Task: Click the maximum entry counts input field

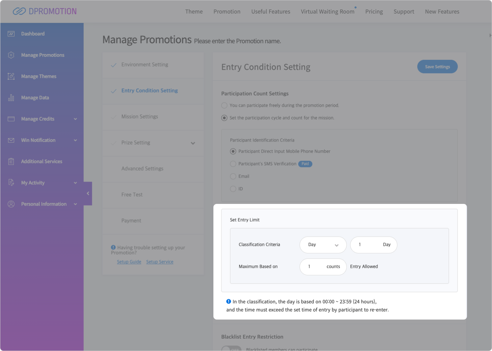Action: [x=323, y=267]
